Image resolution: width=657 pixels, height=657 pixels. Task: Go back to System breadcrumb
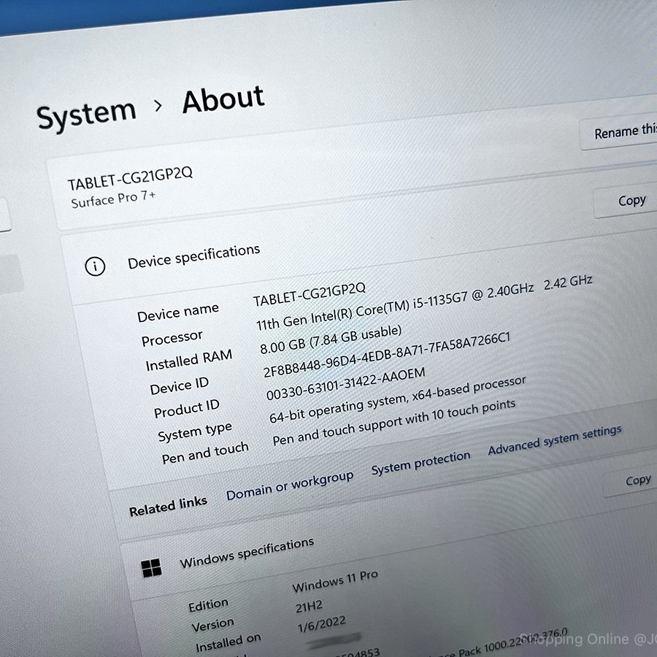click(86, 114)
